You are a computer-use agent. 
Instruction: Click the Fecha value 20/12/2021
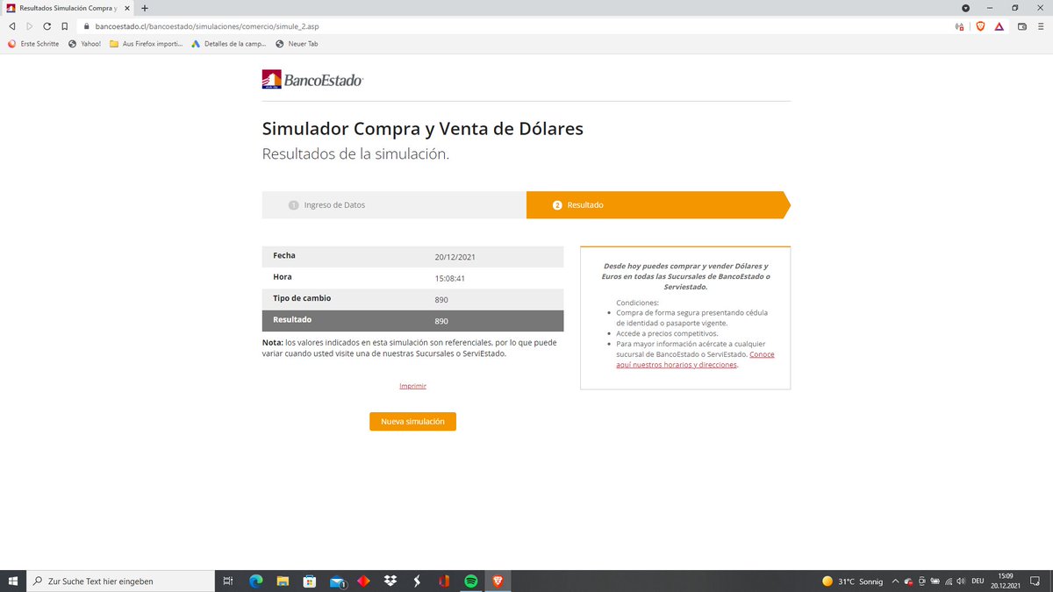pyautogui.click(x=455, y=258)
